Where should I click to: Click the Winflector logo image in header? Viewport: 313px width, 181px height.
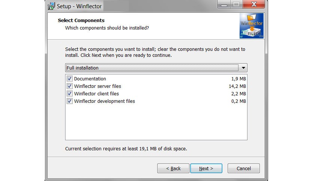pos(252,26)
